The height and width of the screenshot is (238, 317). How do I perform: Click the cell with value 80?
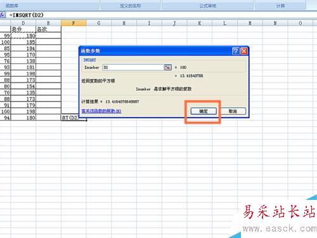5,86
